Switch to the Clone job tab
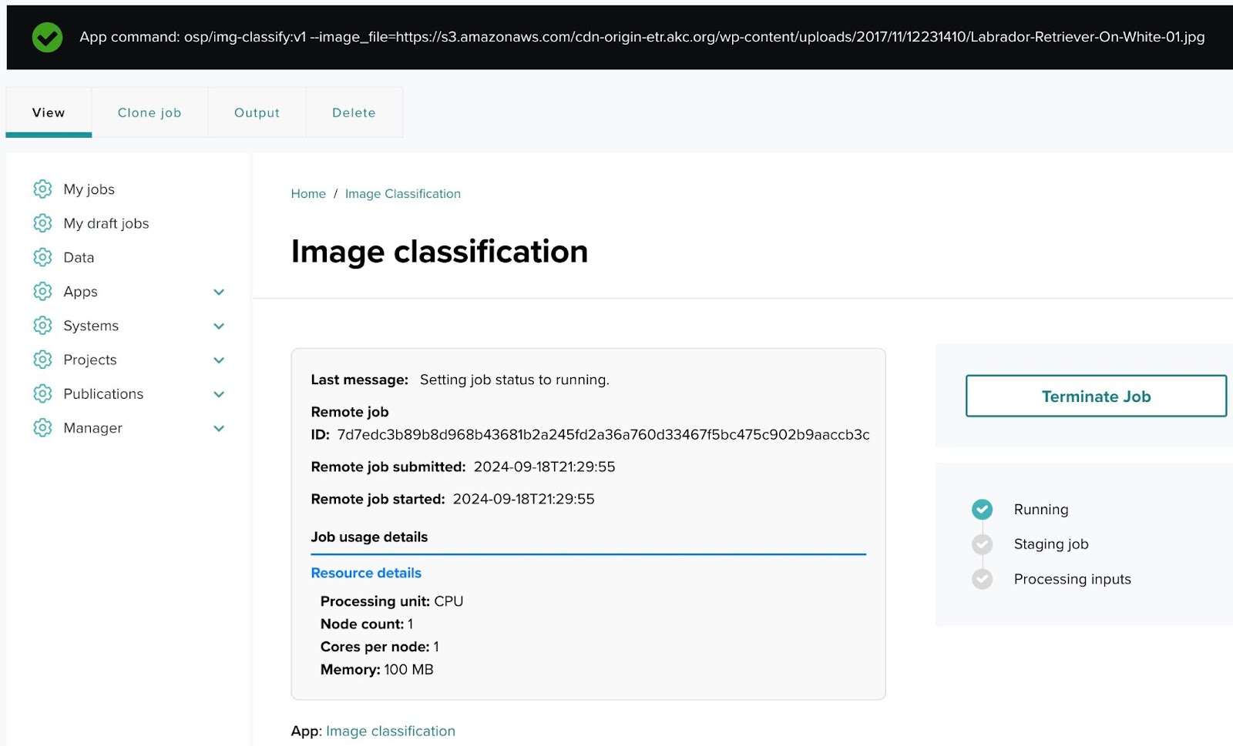The height and width of the screenshot is (746, 1233). [150, 112]
